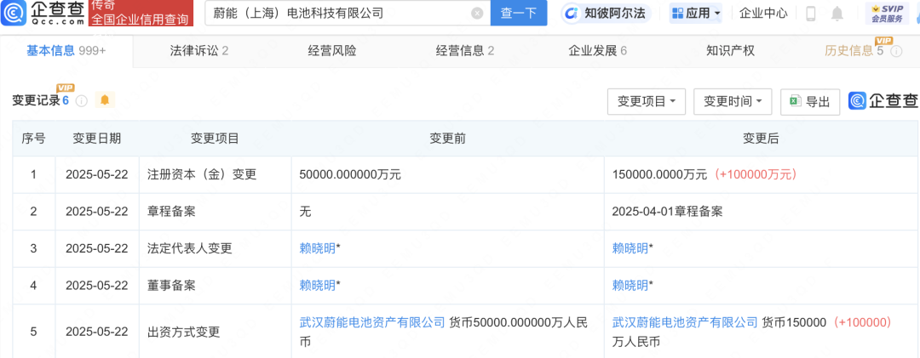Open the 应用 dropdown menu
920x358 pixels.
coord(695,13)
